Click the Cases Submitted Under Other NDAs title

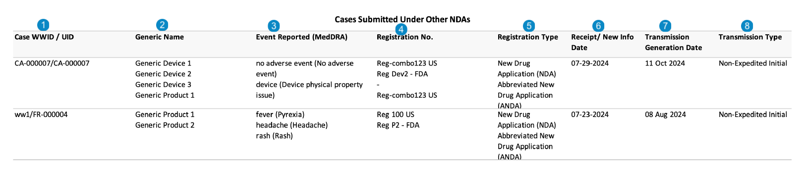coord(402,19)
